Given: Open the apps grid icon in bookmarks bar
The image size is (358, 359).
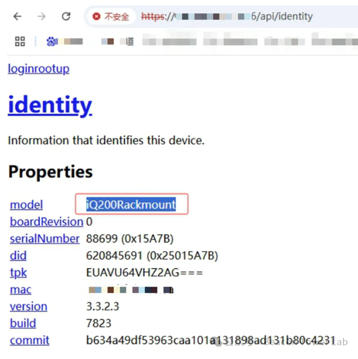Looking at the screenshot, I should 20,41.
